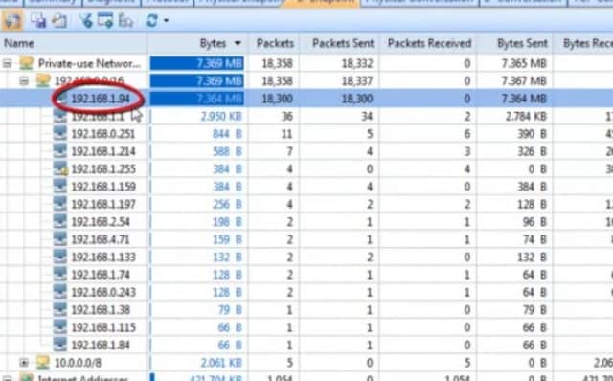613x381 pixels.
Task: Click the host icon beside 192.168.1.133
Action: pyautogui.click(x=59, y=257)
